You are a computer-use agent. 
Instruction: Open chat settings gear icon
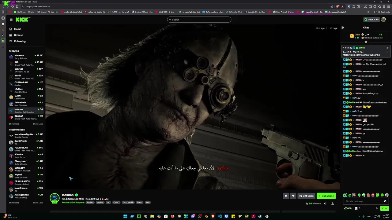point(377,208)
